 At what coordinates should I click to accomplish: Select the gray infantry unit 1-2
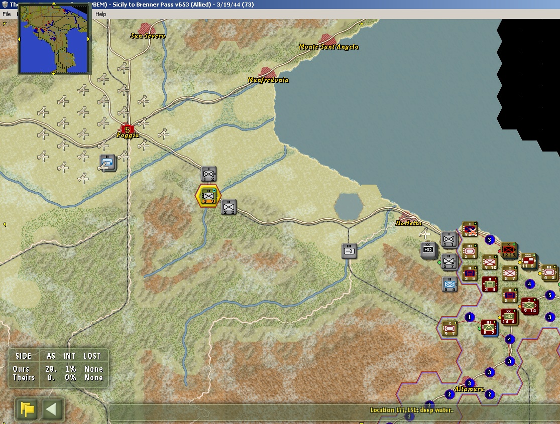click(208, 174)
